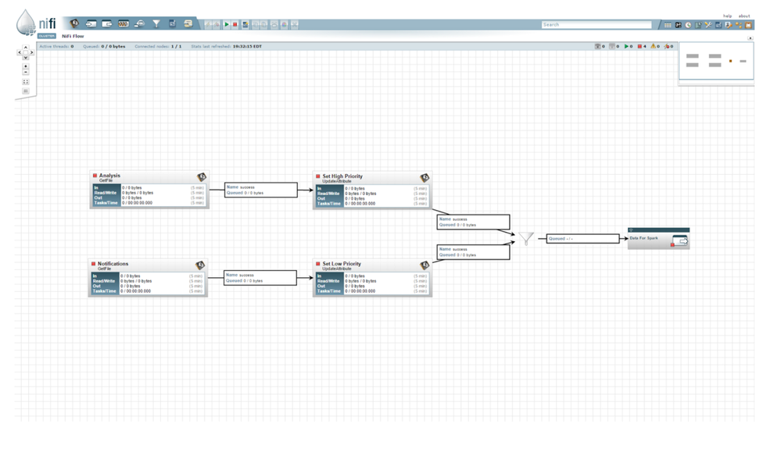Image resolution: width=781 pixels, height=452 pixels.
Task: Pan canvas up with up arrow
Action: pyautogui.click(x=25, y=48)
